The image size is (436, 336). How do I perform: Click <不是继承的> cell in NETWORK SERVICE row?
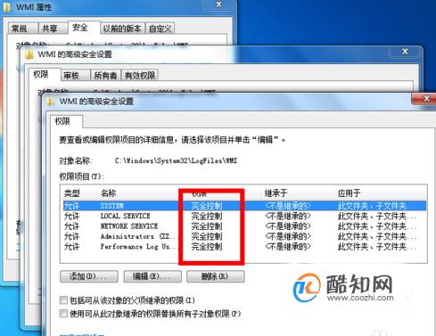pos(288,226)
